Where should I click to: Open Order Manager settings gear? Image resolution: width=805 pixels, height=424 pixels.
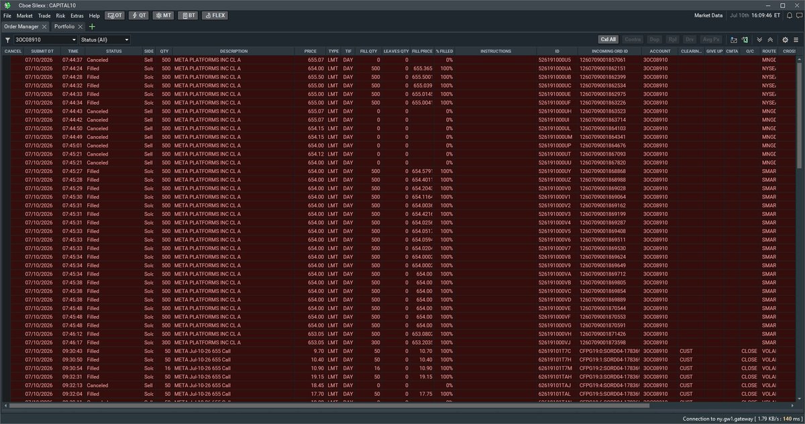(x=785, y=40)
